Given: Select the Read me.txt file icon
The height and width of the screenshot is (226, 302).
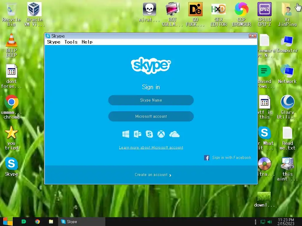Looking at the screenshot, I should coord(287,138).
